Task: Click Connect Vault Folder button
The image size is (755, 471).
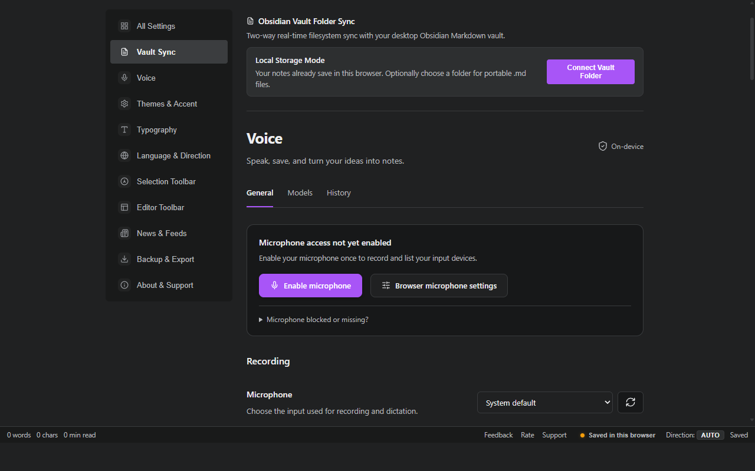Action: [590, 72]
